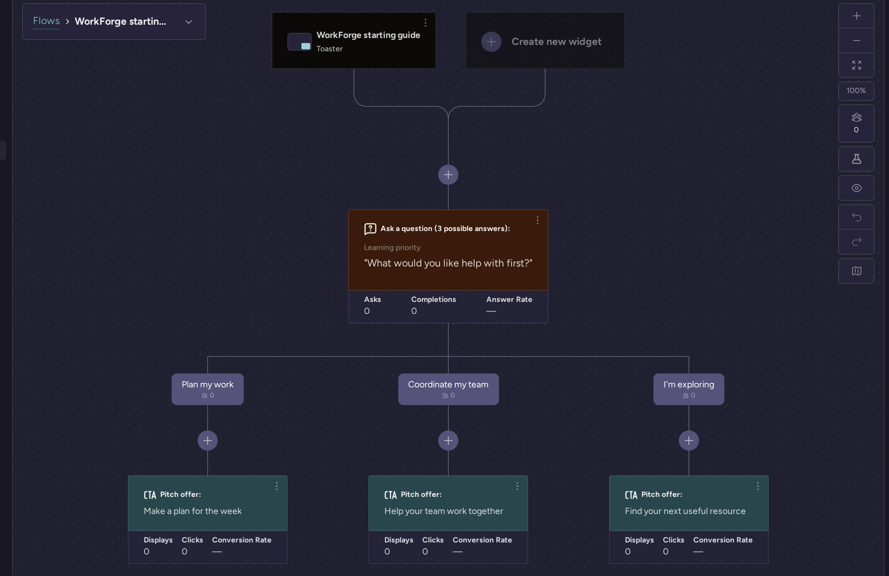Open options for 'Make a plan for the week' offer

[276, 486]
